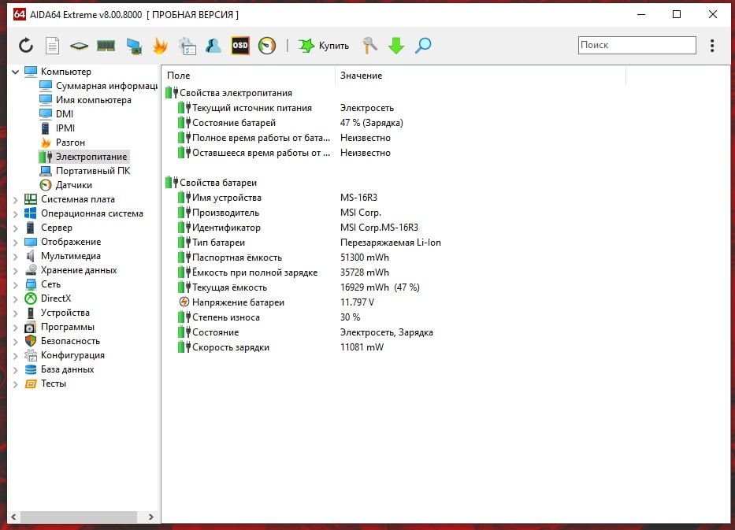Toggle the OSD panel icon
Image resolution: width=735 pixels, height=530 pixels.
(240, 46)
